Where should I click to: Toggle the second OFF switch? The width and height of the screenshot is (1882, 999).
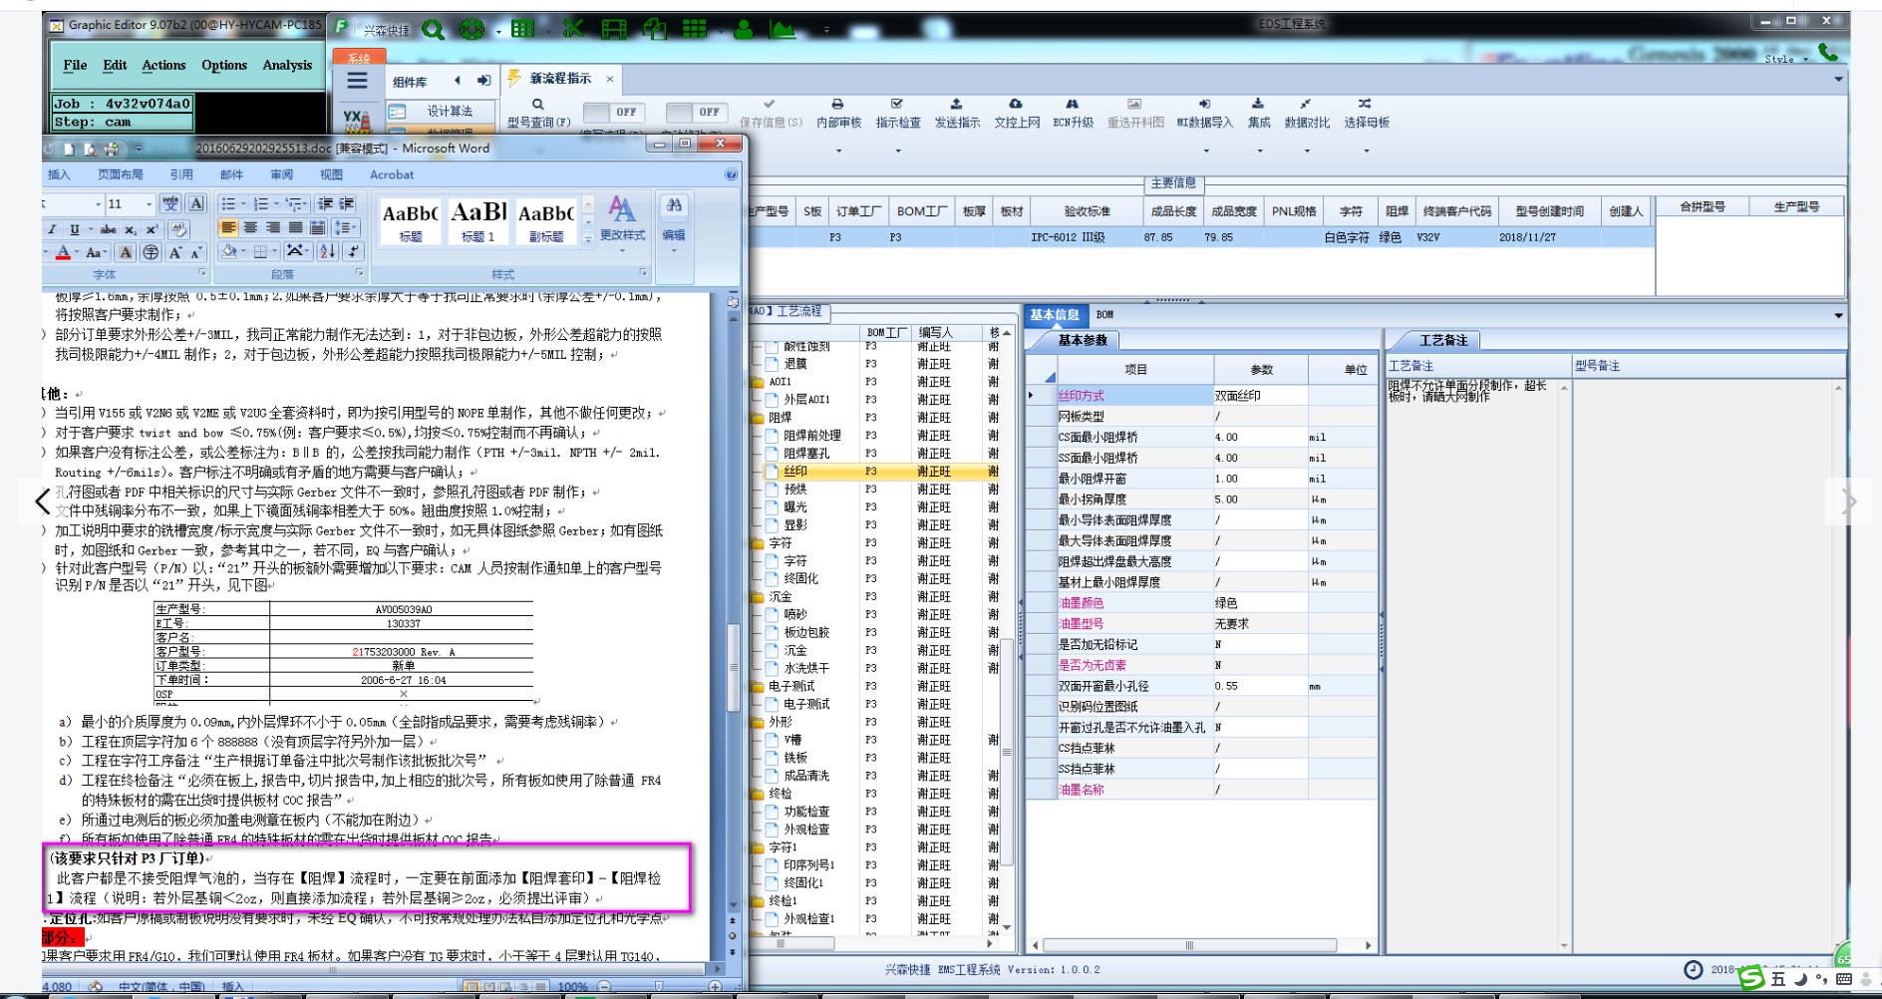[695, 112]
